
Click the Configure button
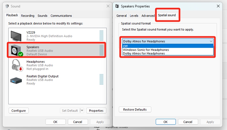pyautogui.click(x=18, y=111)
